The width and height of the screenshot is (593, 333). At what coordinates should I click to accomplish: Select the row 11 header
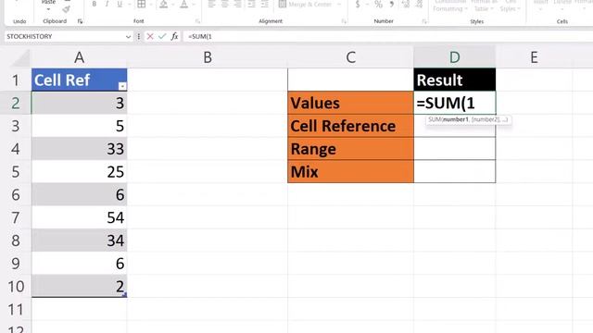(16, 310)
